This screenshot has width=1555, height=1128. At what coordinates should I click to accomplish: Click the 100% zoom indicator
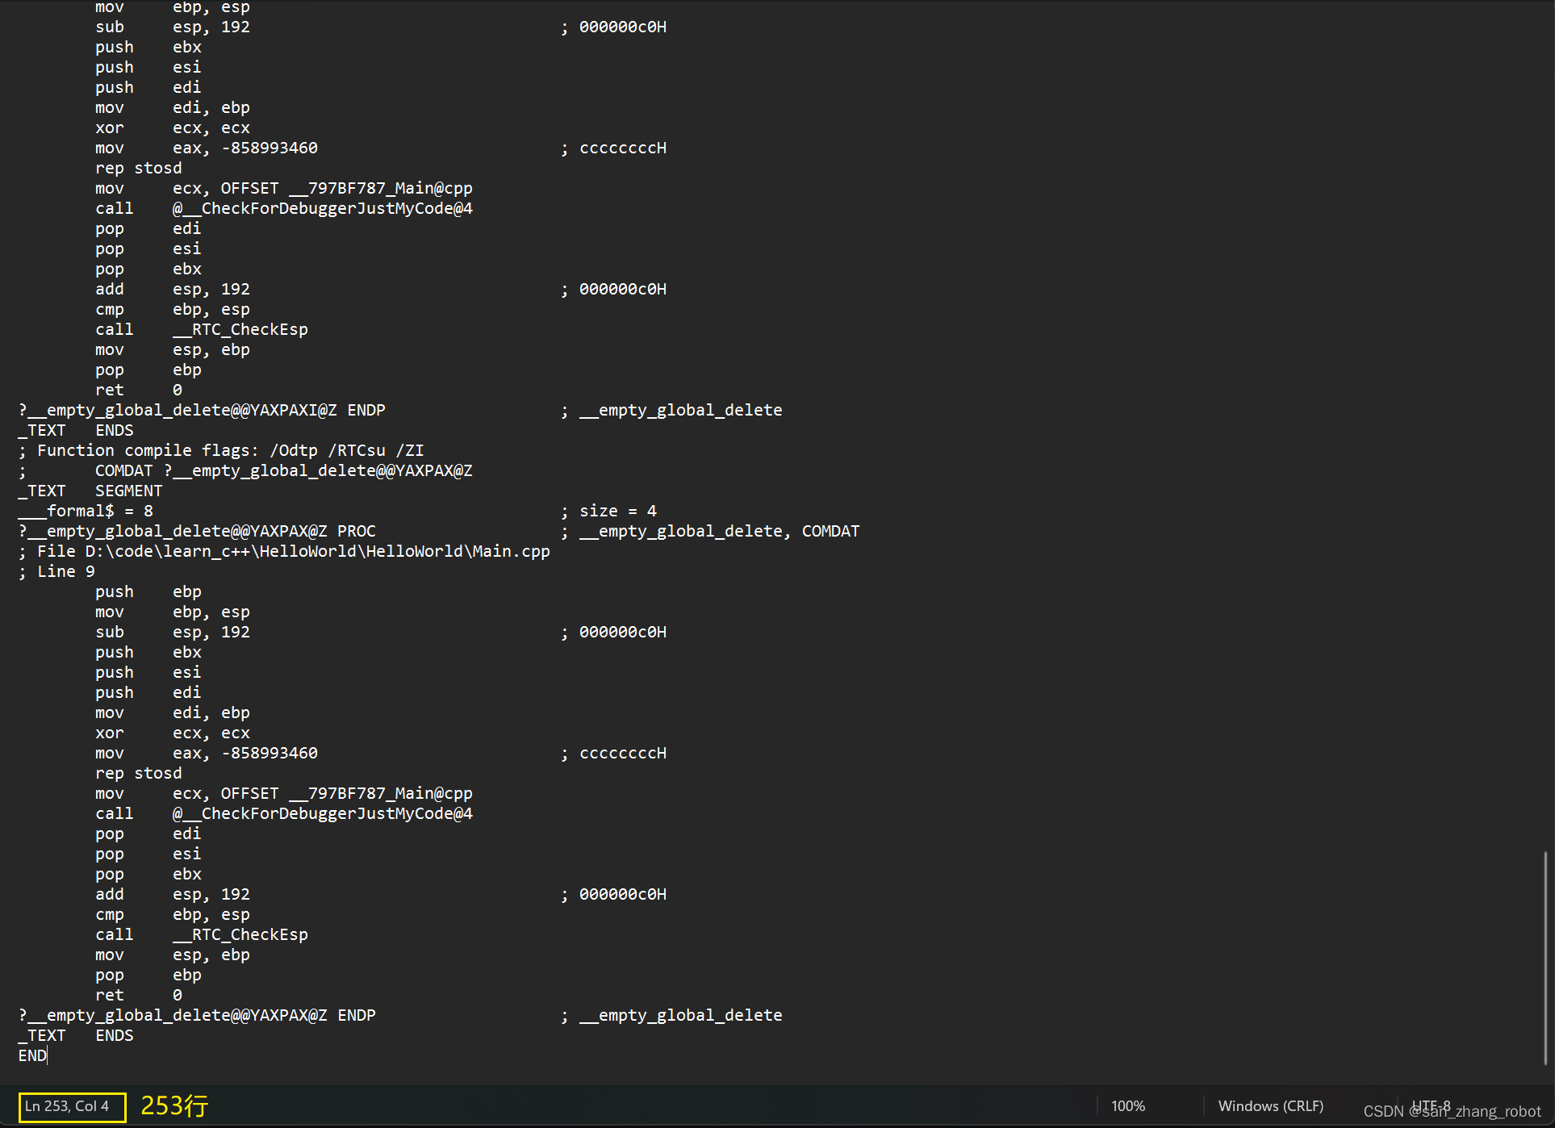1128,1105
